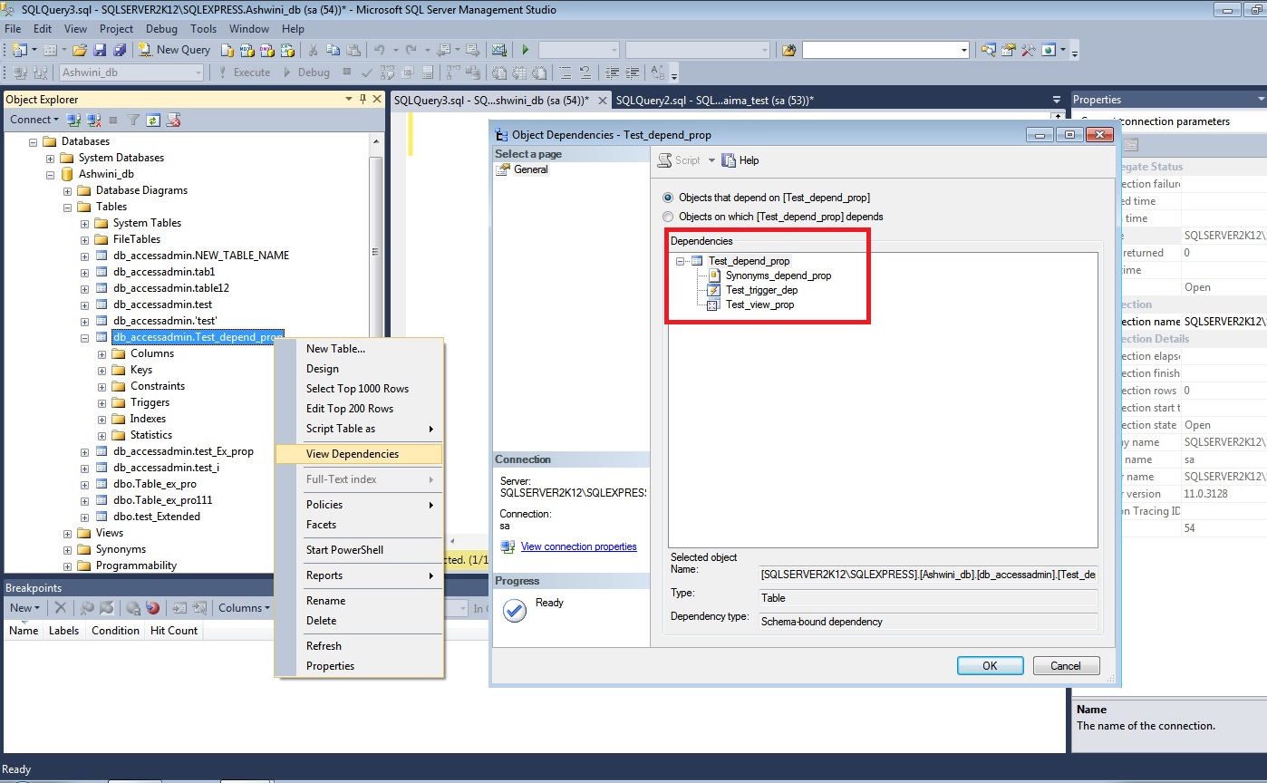
Task: Choose Start PowerShell from context menu
Action: [359, 550]
